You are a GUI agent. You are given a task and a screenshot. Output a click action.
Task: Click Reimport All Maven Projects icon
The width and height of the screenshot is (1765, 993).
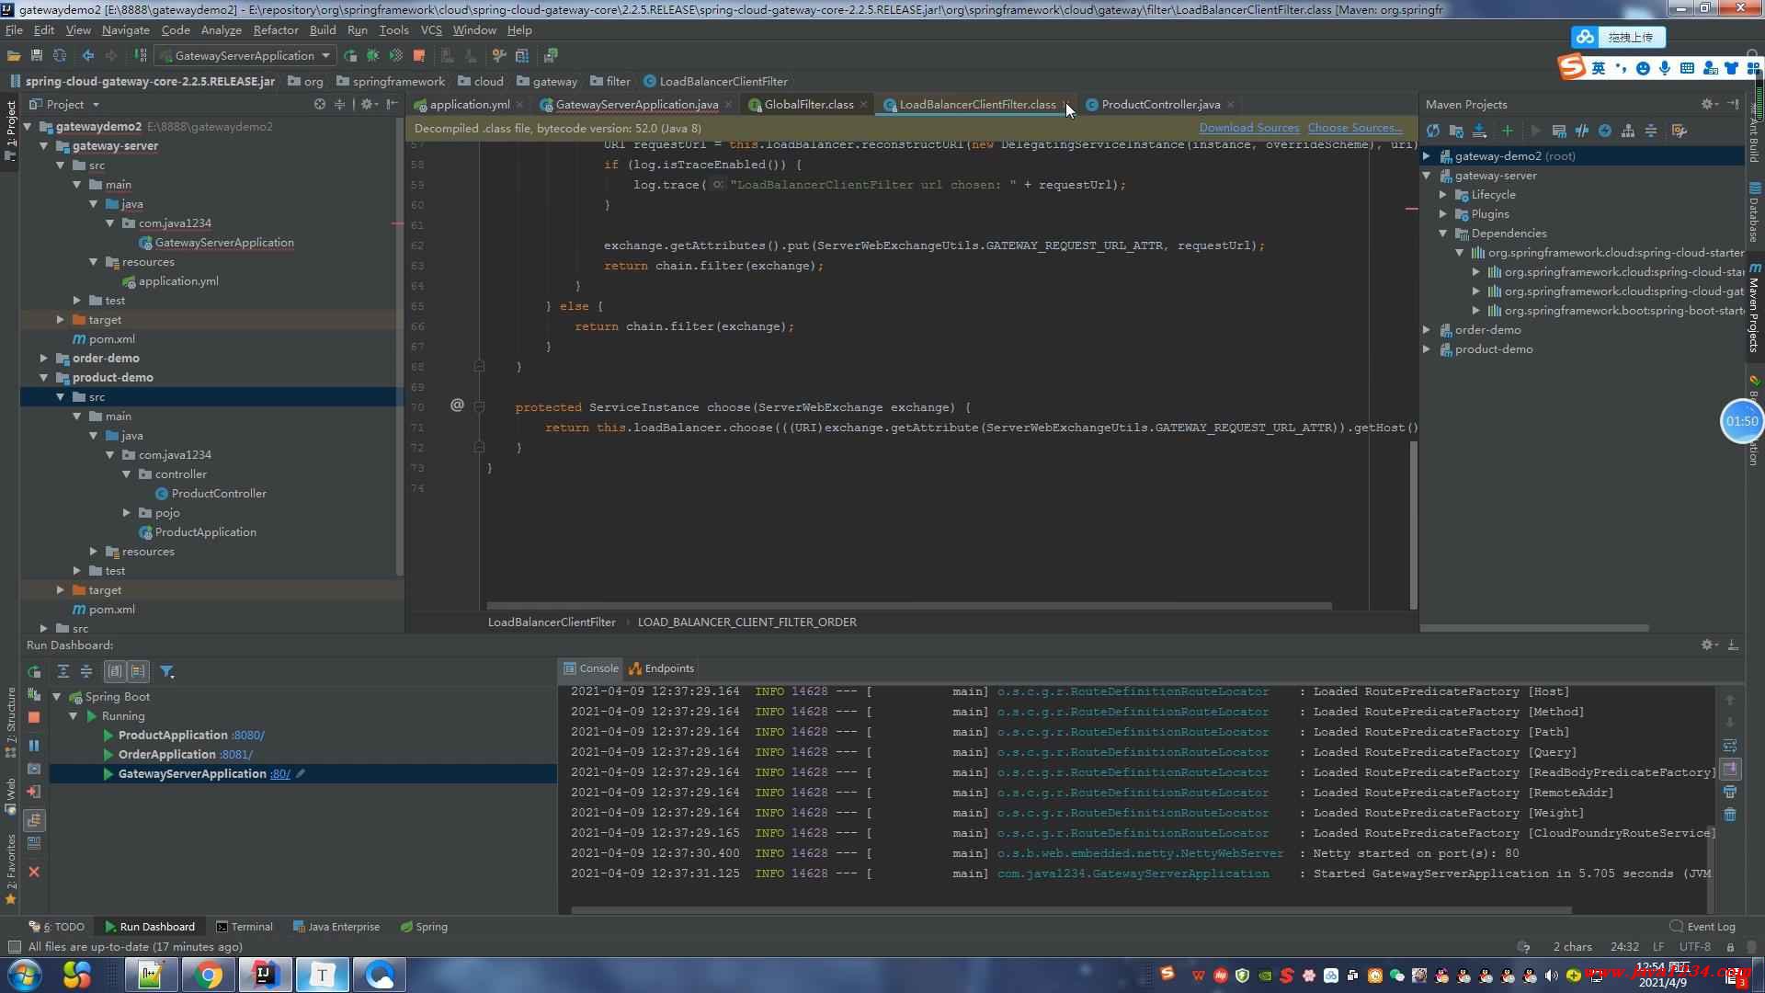(1433, 131)
